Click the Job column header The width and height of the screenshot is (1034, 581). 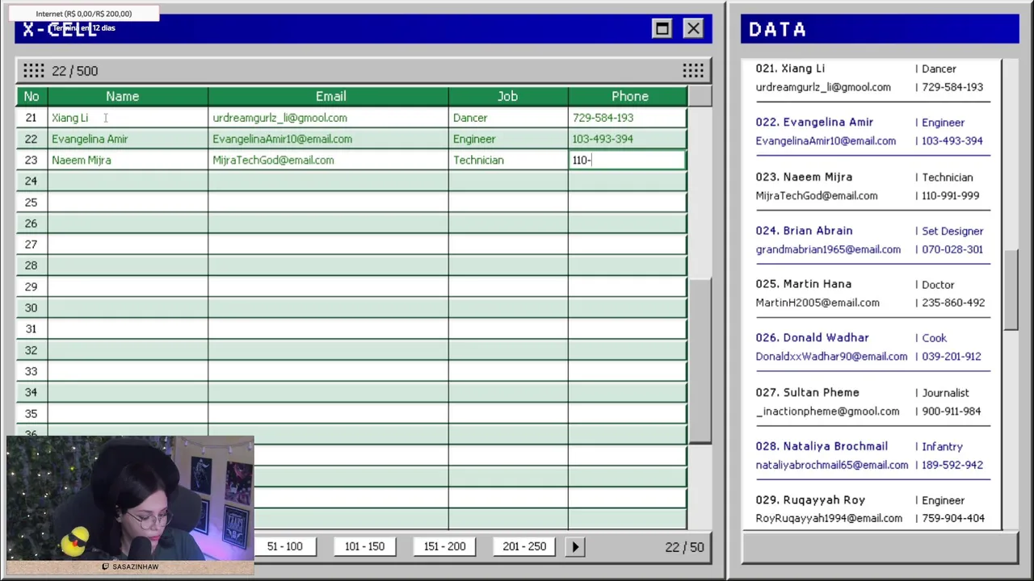[x=507, y=96]
